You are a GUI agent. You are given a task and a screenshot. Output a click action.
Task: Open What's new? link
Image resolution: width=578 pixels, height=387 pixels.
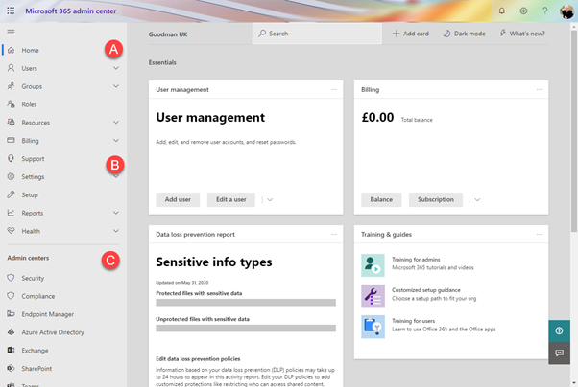coord(522,34)
